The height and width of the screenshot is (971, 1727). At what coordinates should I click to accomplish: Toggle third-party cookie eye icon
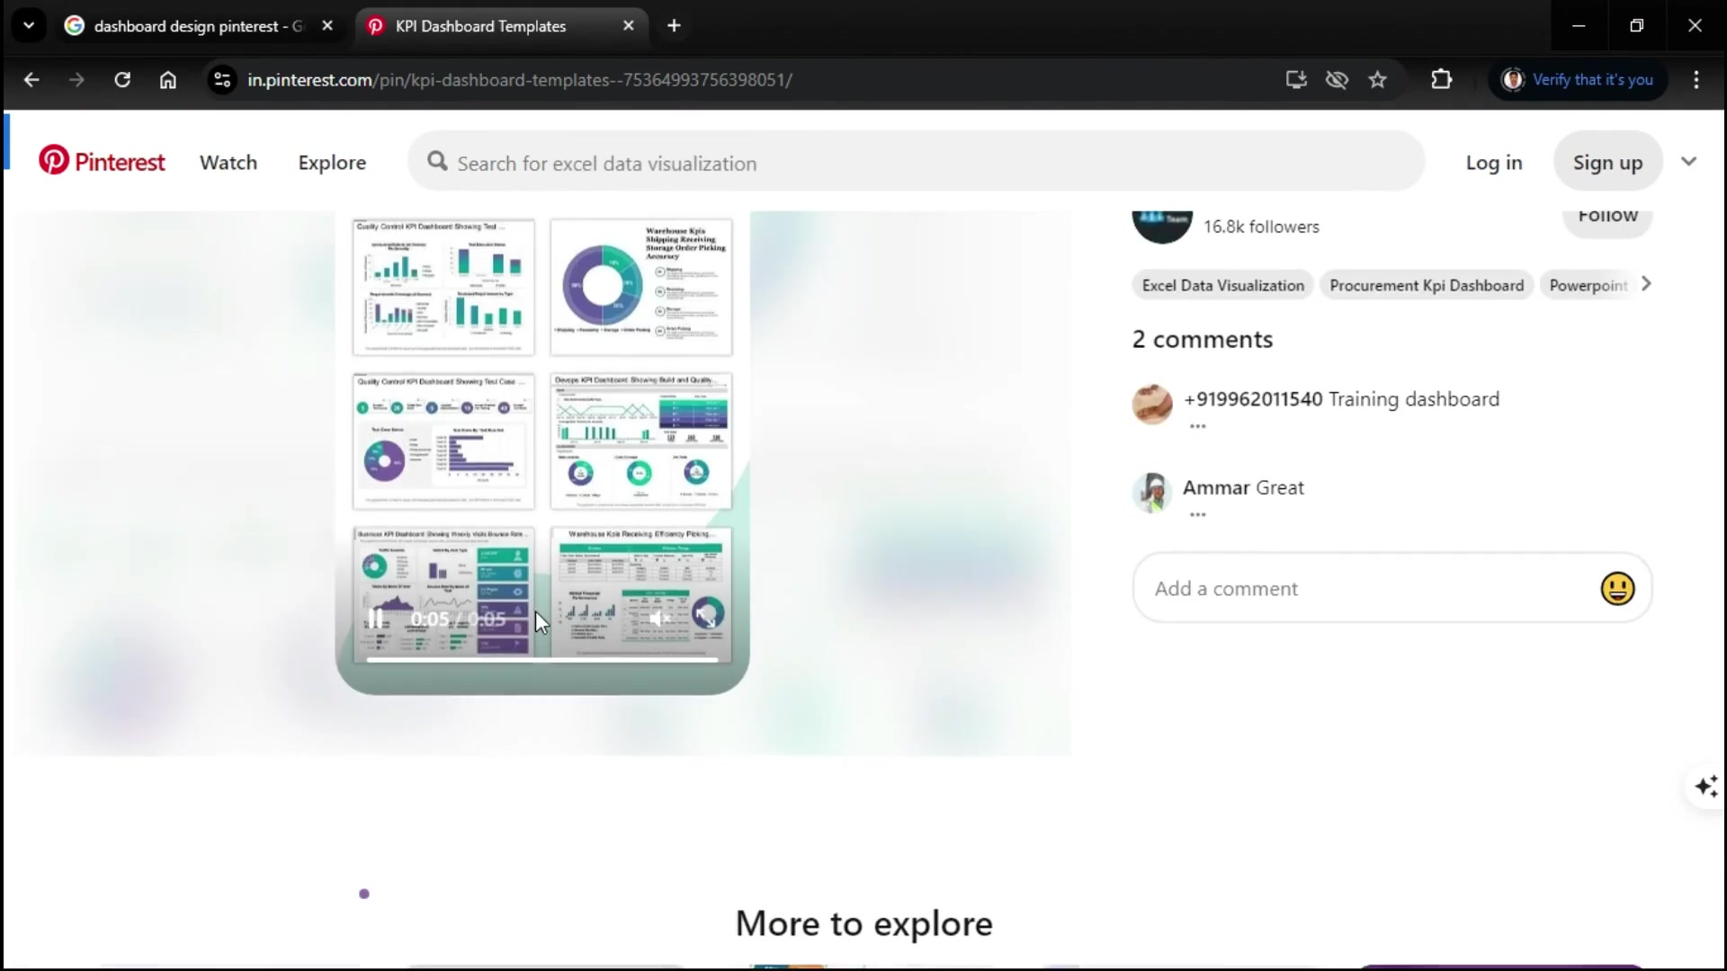(x=1337, y=80)
